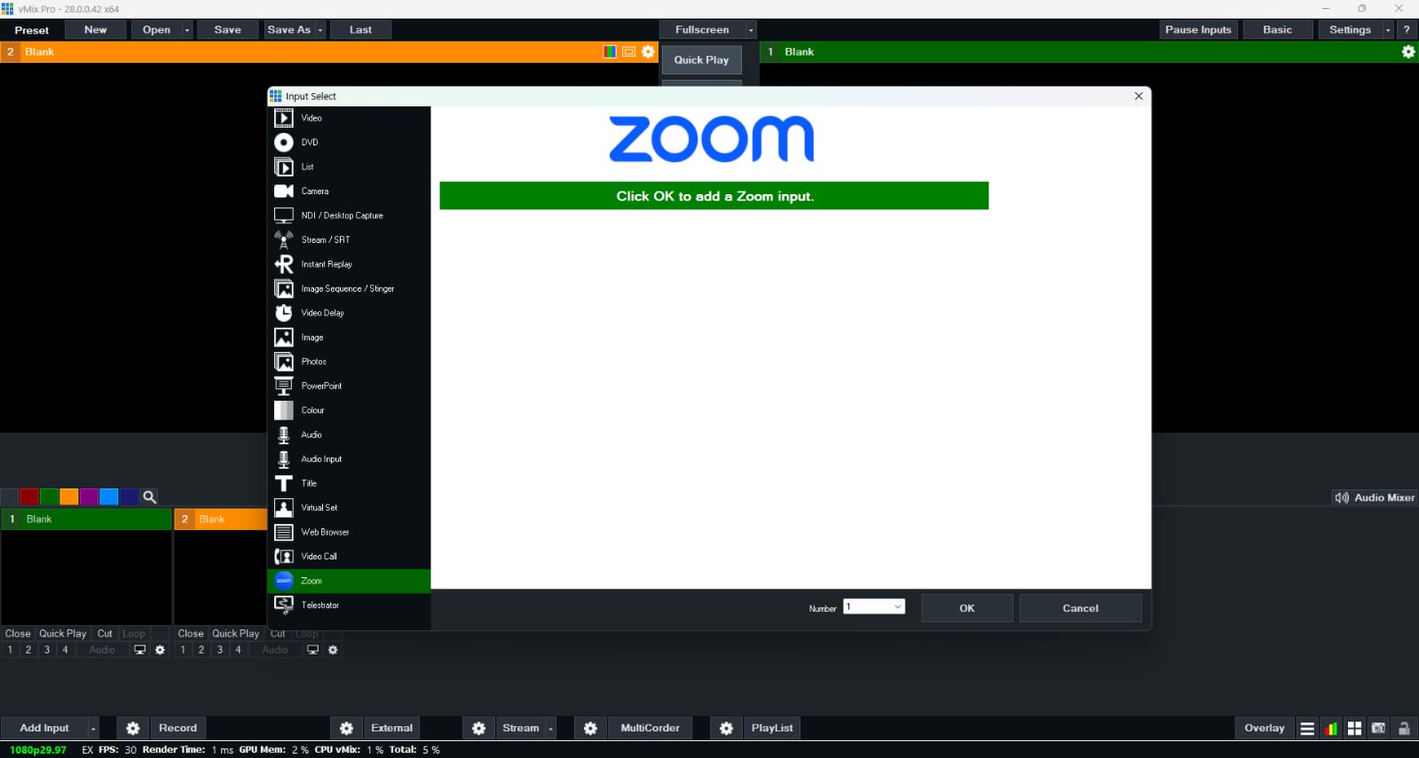This screenshot has width=1419, height=758.
Task: Select Image Sequence / Stinger input
Action: pos(349,288)
